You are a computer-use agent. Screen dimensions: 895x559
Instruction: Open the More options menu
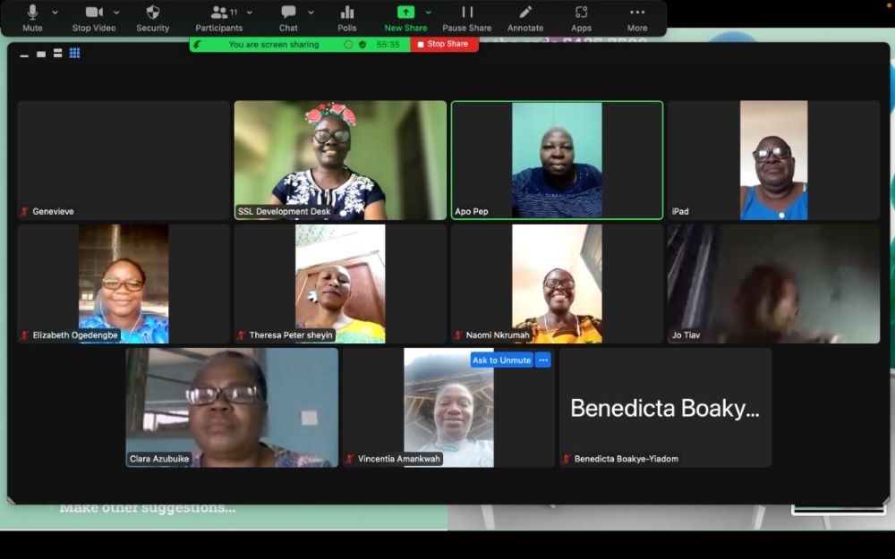point(637,13)
